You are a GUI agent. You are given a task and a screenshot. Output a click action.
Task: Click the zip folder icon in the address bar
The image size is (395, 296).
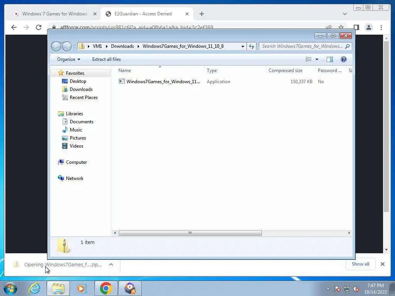click(x=82, y=46)
